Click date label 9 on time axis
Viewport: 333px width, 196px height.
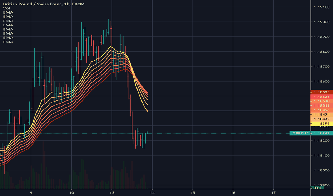tap(31, 193)
